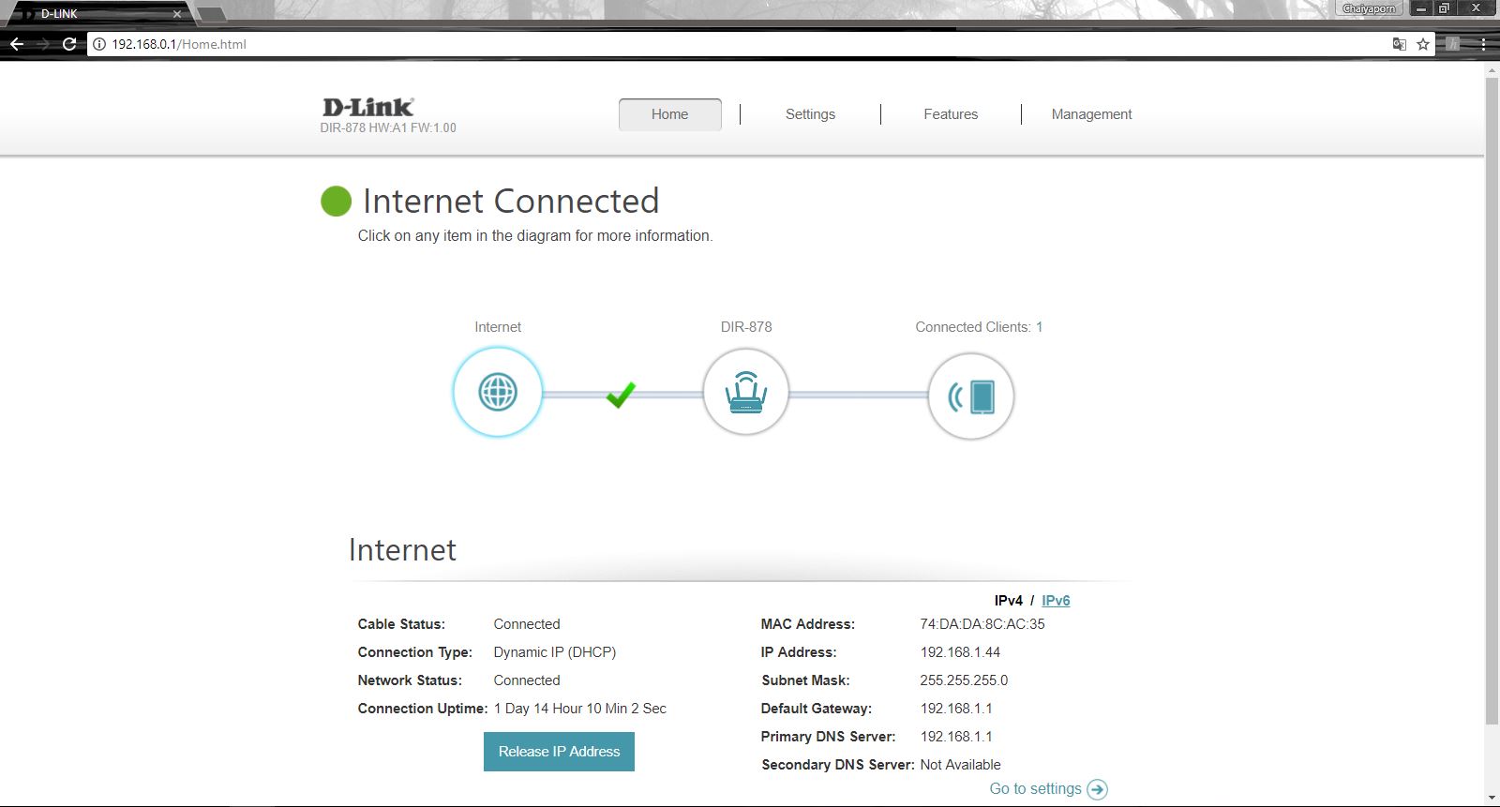This screenshot has height=807, width=1500.
Task: Select the DIR-878 router icon
Action: pos(746,392)
